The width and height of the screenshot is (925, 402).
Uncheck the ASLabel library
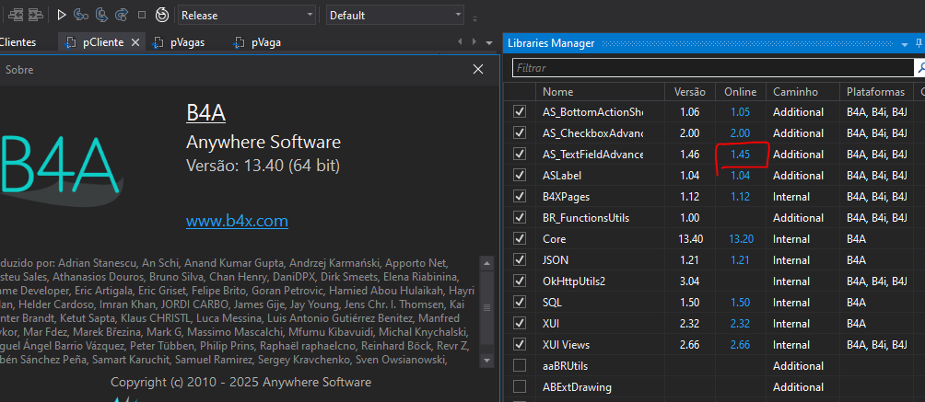[x=519, y=175]
